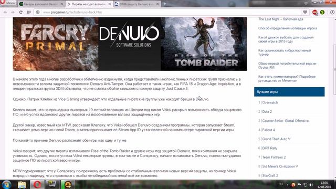Open 'Как организовать киберспортивный турнир' link
336x189 pixels.
(285, 52)
